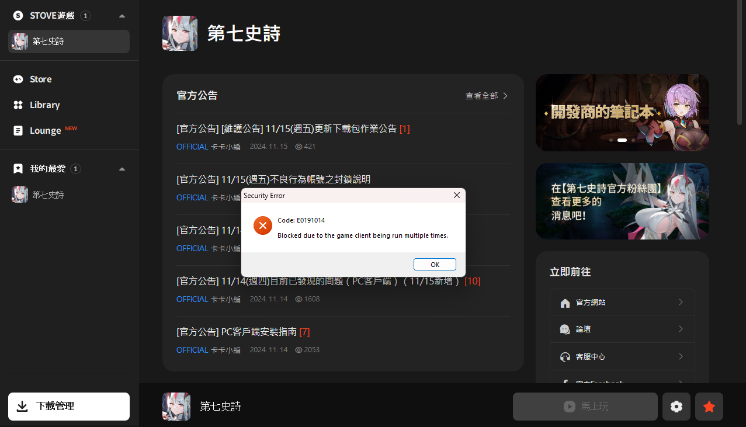Click the 我的最愛 bookmark star icon

(18, 169)
